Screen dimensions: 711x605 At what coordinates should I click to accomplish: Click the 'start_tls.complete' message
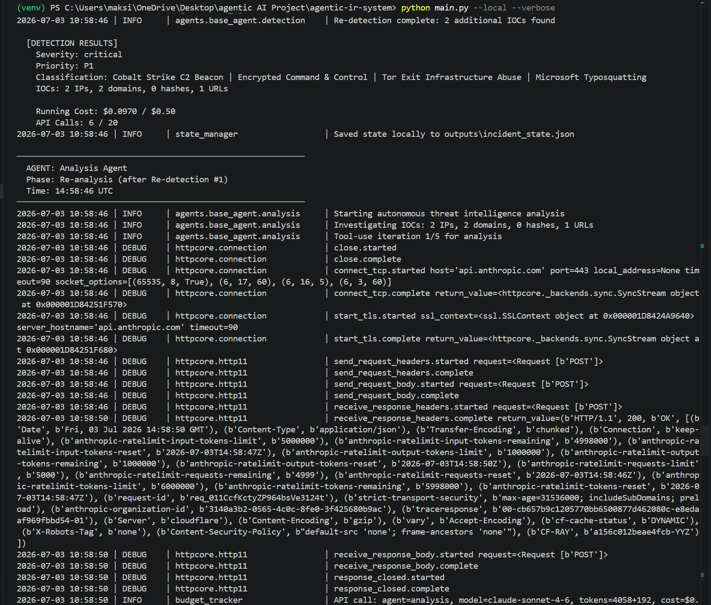377,338
